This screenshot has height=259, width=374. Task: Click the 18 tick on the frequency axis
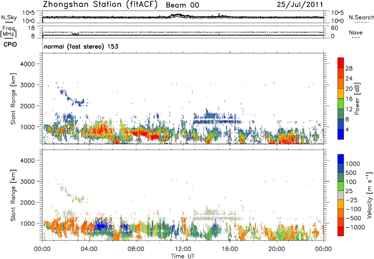[x=31, y=28]
